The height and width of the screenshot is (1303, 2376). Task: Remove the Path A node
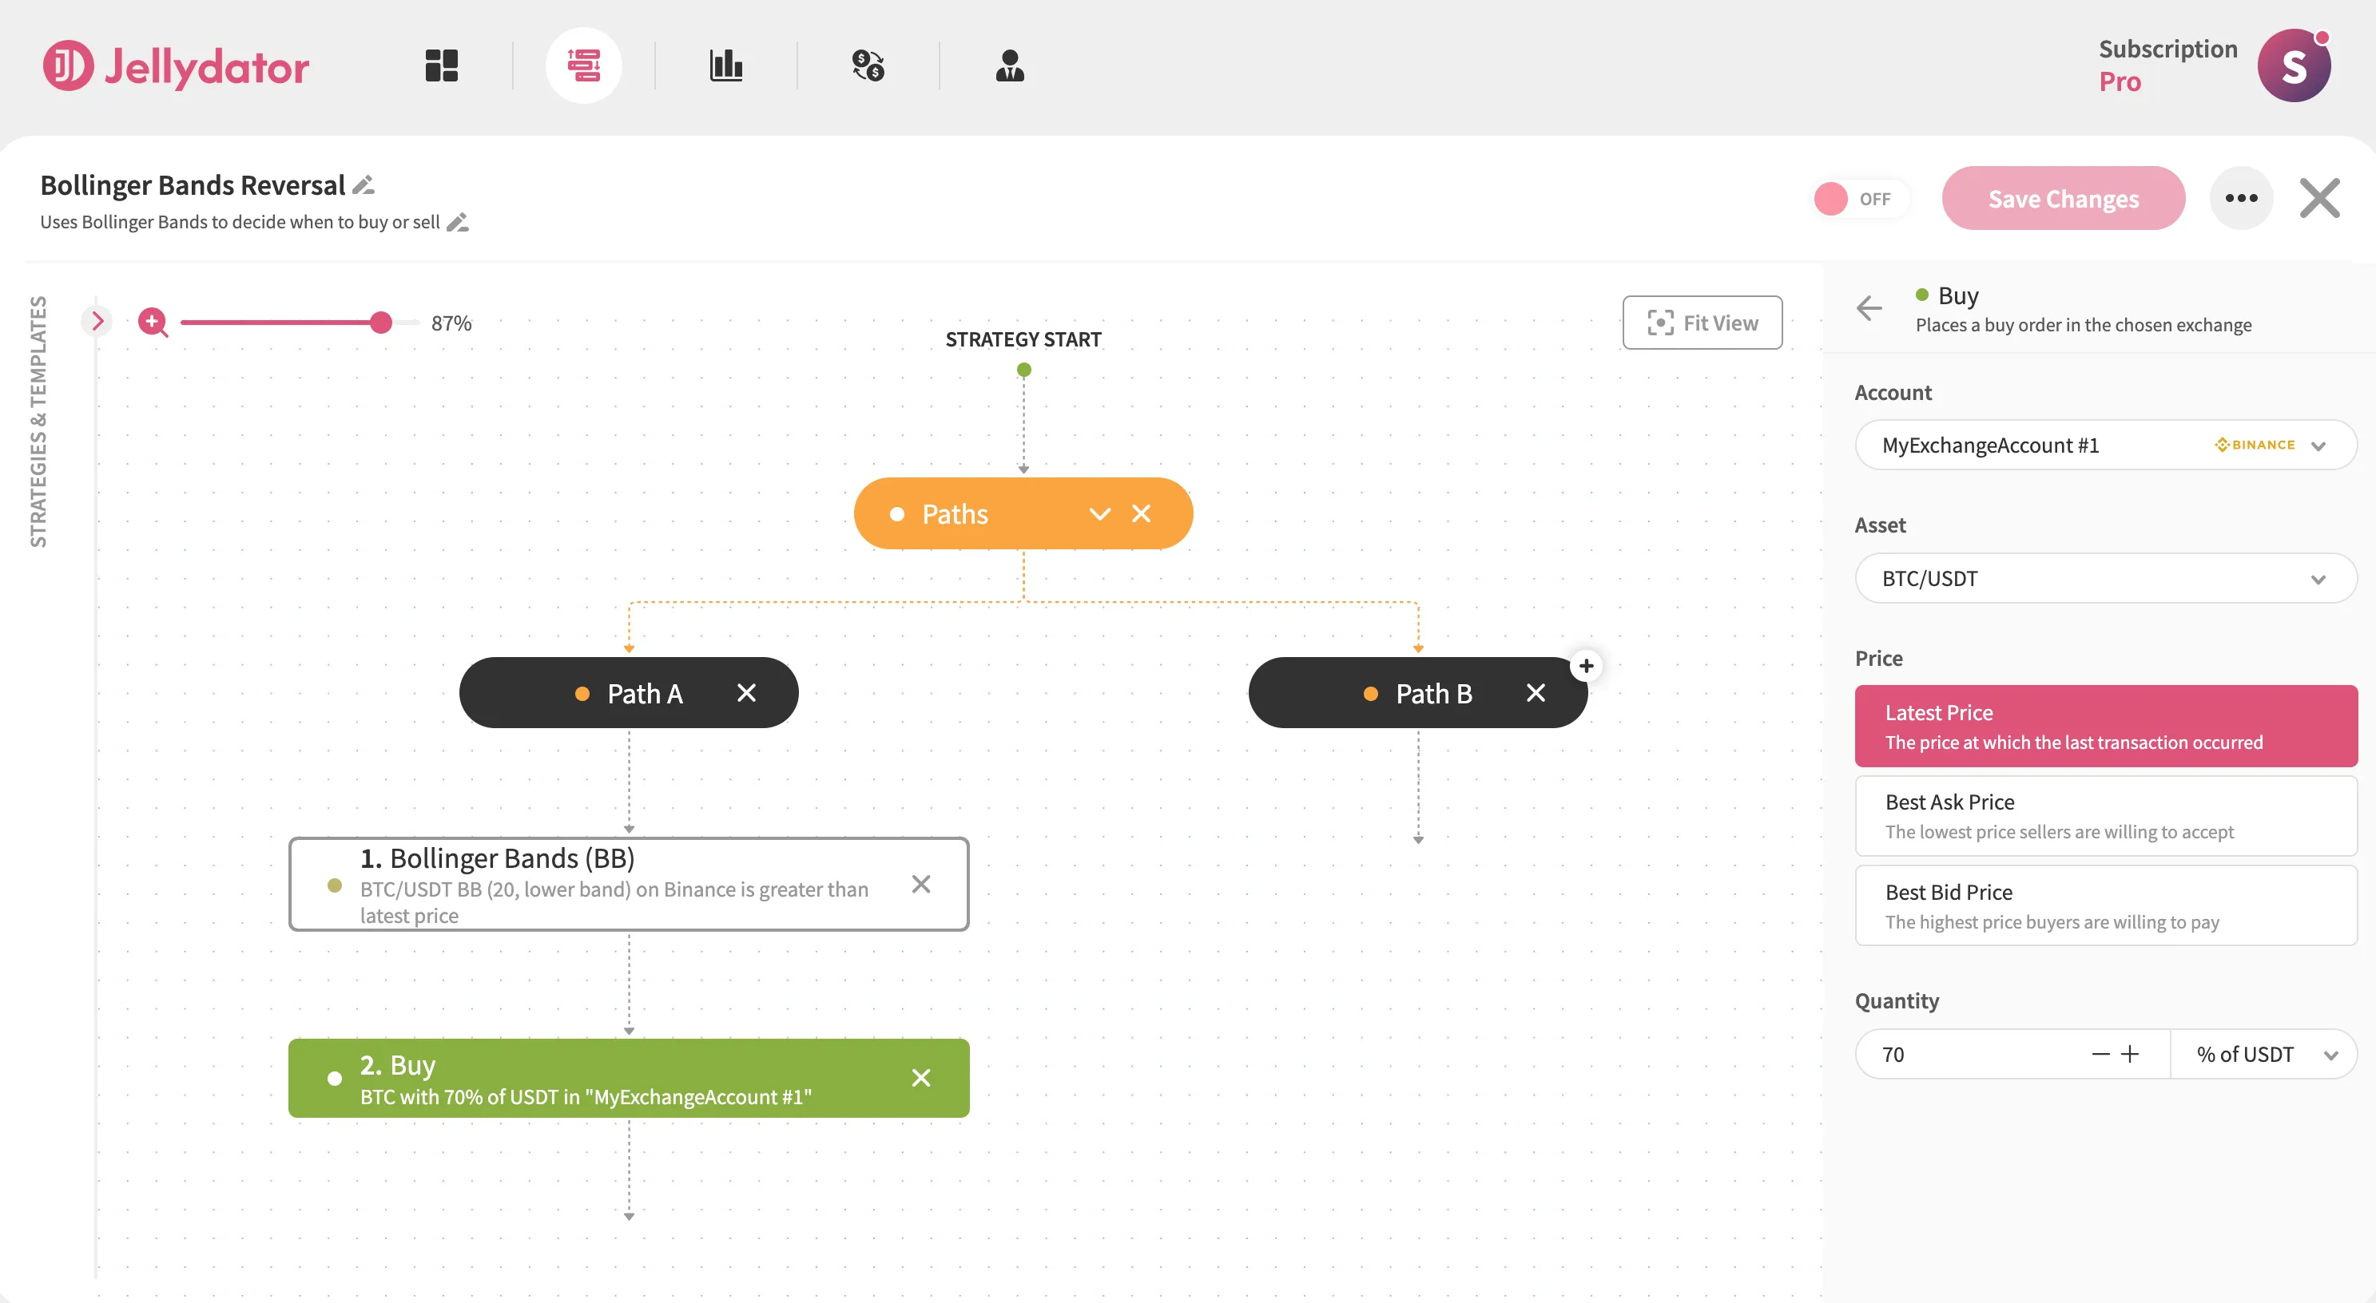pos(746,693)
